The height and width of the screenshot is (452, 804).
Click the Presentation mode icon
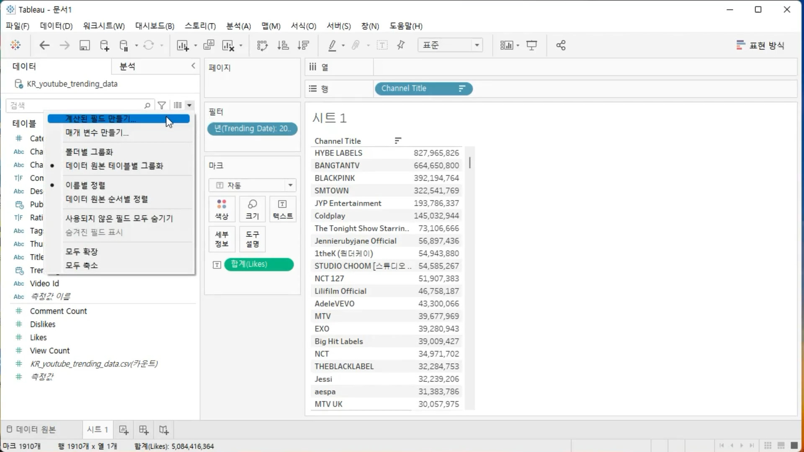(x=531, y=45)
